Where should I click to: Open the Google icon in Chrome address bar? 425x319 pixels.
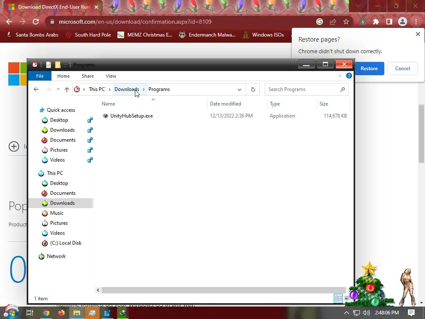click(320, 22)
